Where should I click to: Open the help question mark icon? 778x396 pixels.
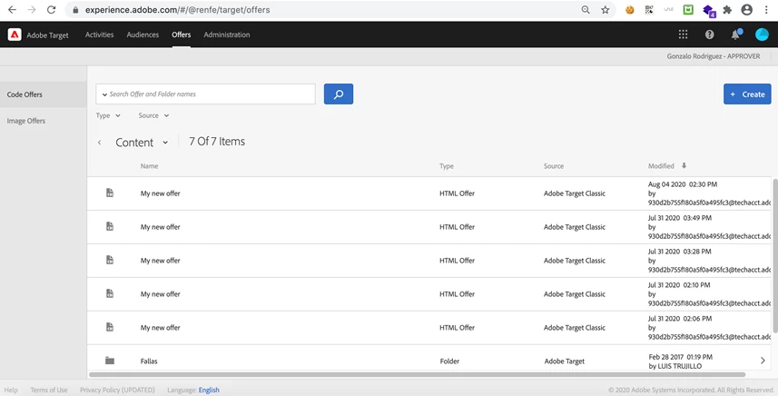(710, 35)
